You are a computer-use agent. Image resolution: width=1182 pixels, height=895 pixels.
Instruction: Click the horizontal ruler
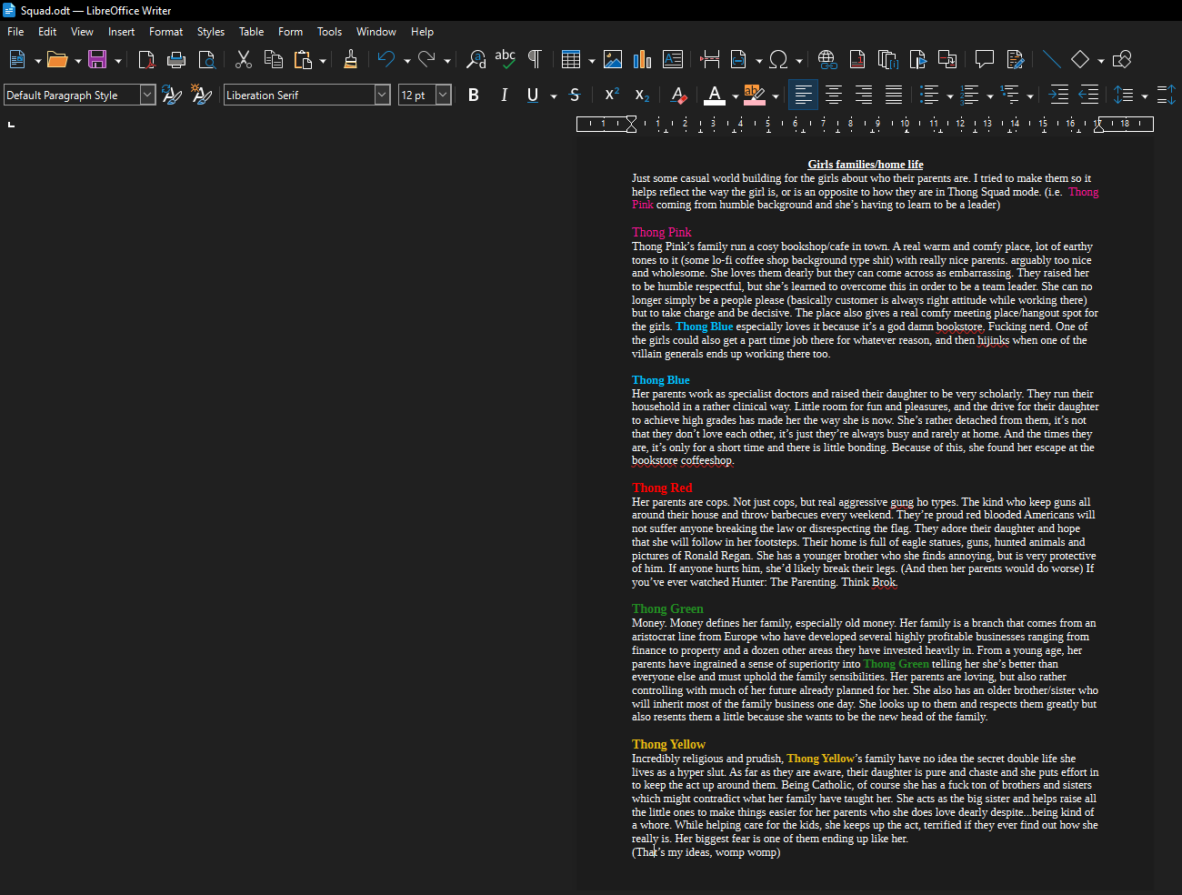pyautogui.click(x=865, y=124)
